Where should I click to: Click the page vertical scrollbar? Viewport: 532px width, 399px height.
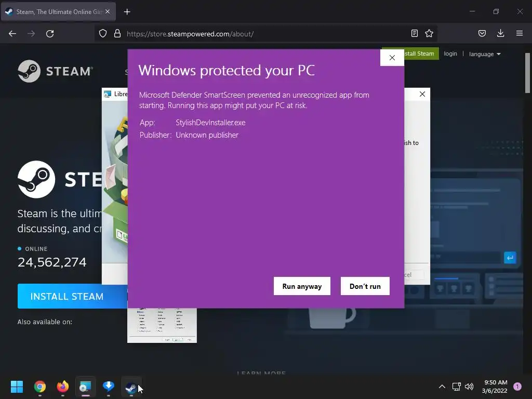tap(527, 73)
